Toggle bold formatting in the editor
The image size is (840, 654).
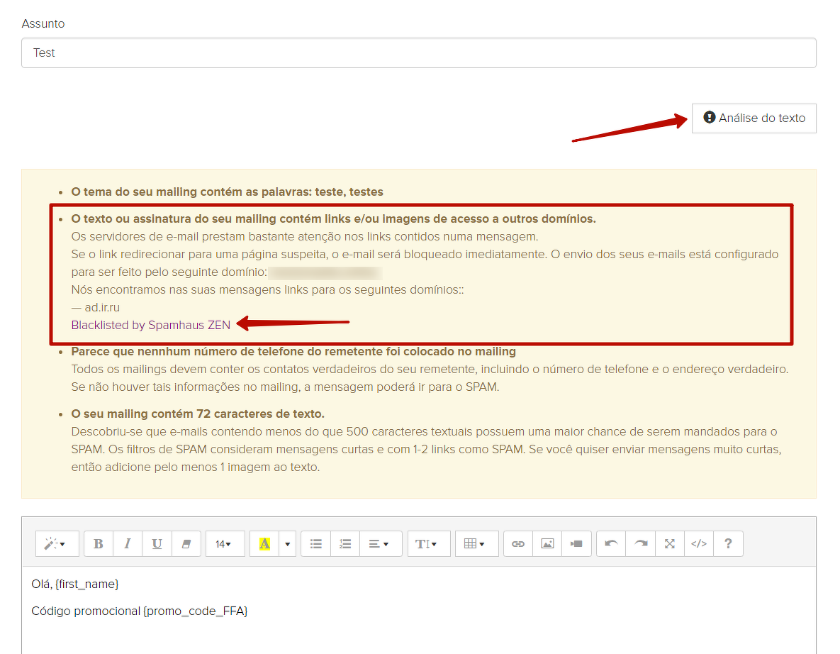click(99, 544)
